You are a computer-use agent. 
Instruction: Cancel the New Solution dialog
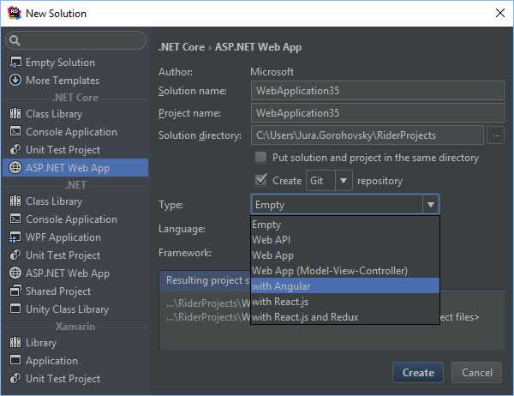click(x=476, y=372)
